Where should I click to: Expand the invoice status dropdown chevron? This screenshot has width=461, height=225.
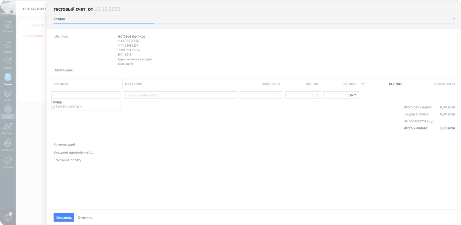coord(454,19)
